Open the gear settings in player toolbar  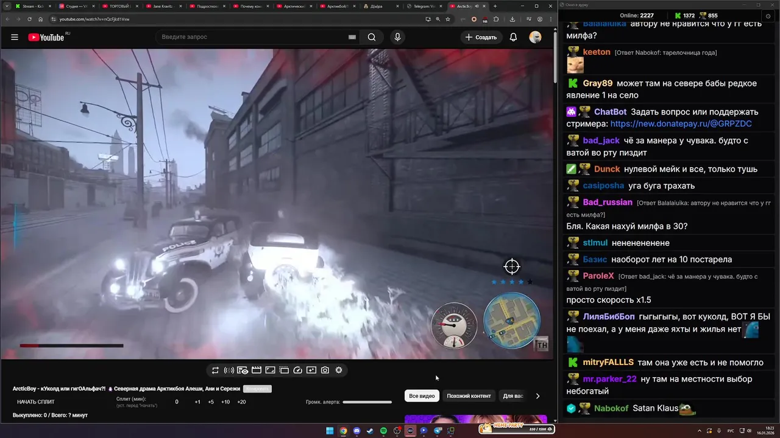coord(339,370)
